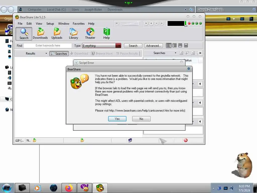The image size is (257, 193).
Task: Click Computer in Explorer address bar
Action: pyautogui.click(x=35, y=10)
